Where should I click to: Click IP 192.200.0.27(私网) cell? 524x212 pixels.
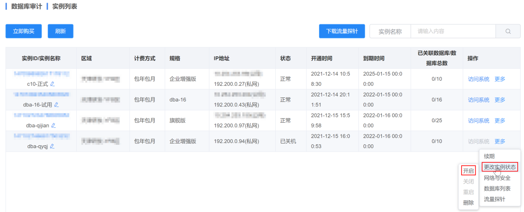click(236, 84)
